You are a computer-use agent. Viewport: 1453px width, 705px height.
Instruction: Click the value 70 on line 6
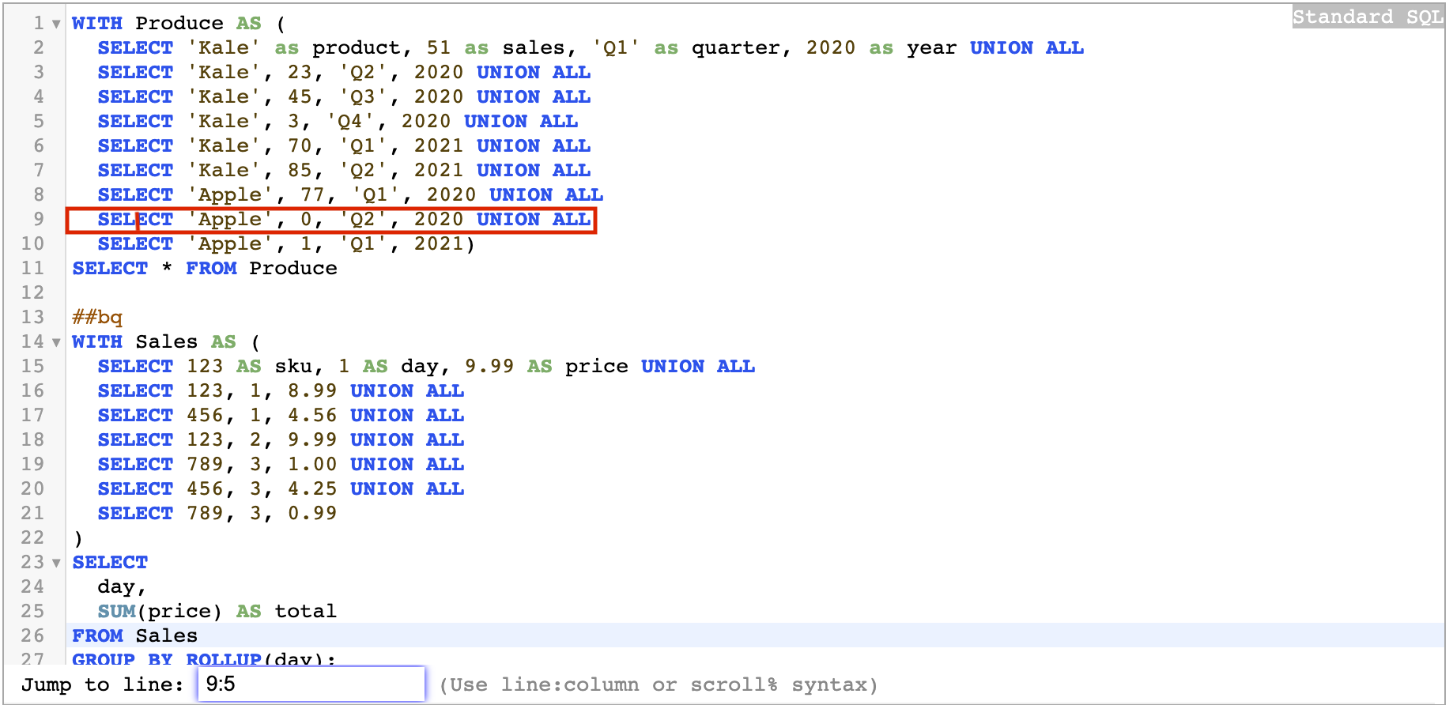300,146
